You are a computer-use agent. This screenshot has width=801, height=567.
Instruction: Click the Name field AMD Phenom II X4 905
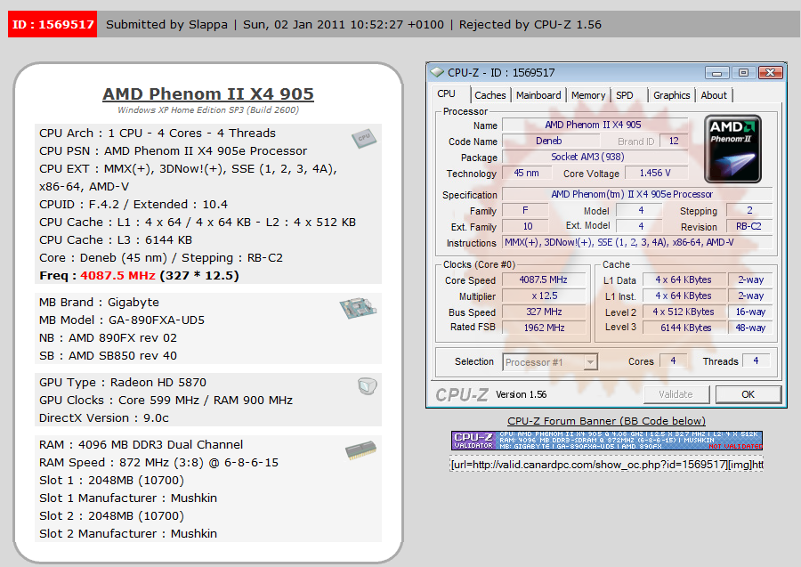(x=595, y=125)
